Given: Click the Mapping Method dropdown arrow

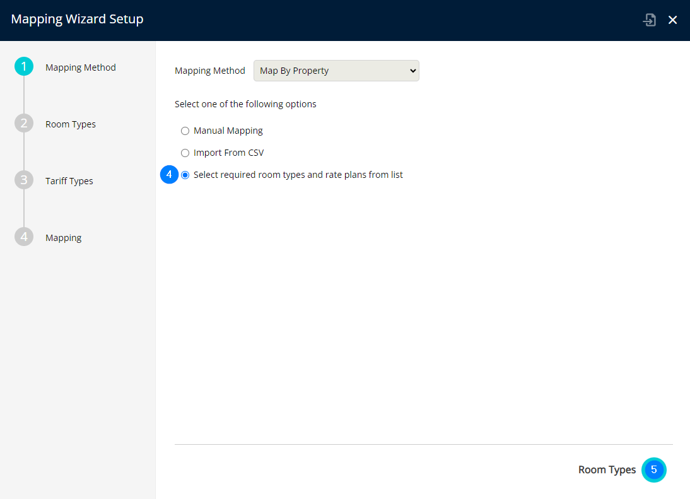Looking at the screenshot, I should (413, 71).
